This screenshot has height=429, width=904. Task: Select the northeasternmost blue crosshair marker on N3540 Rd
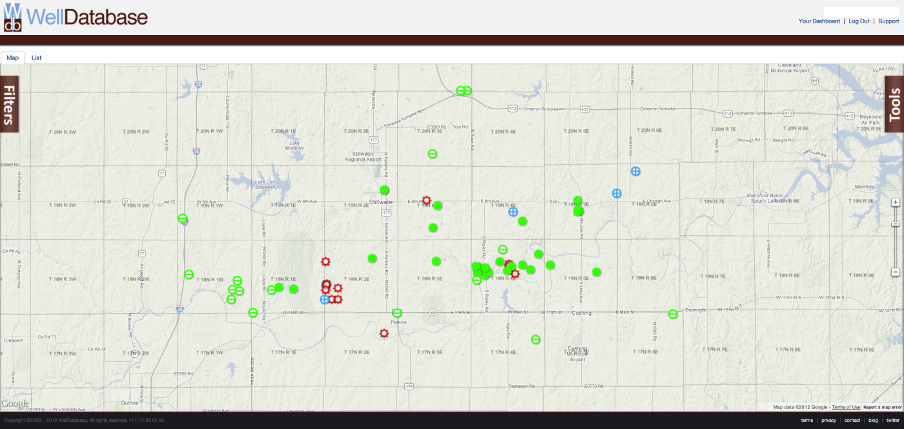pos(635,171)
